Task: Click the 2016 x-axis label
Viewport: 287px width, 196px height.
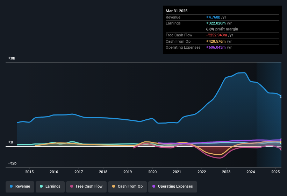Action: click(x=54, y=172)
